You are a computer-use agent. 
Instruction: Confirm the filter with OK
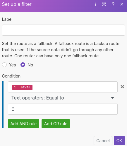pyautogui.click(x=119, y=141)
